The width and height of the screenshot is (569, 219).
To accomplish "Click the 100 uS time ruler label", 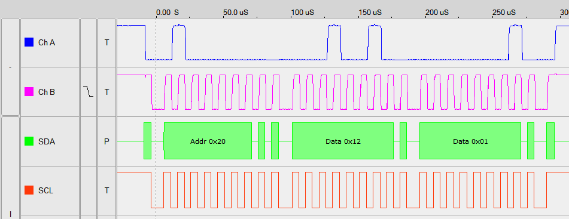I will click(x=302, y=13).
